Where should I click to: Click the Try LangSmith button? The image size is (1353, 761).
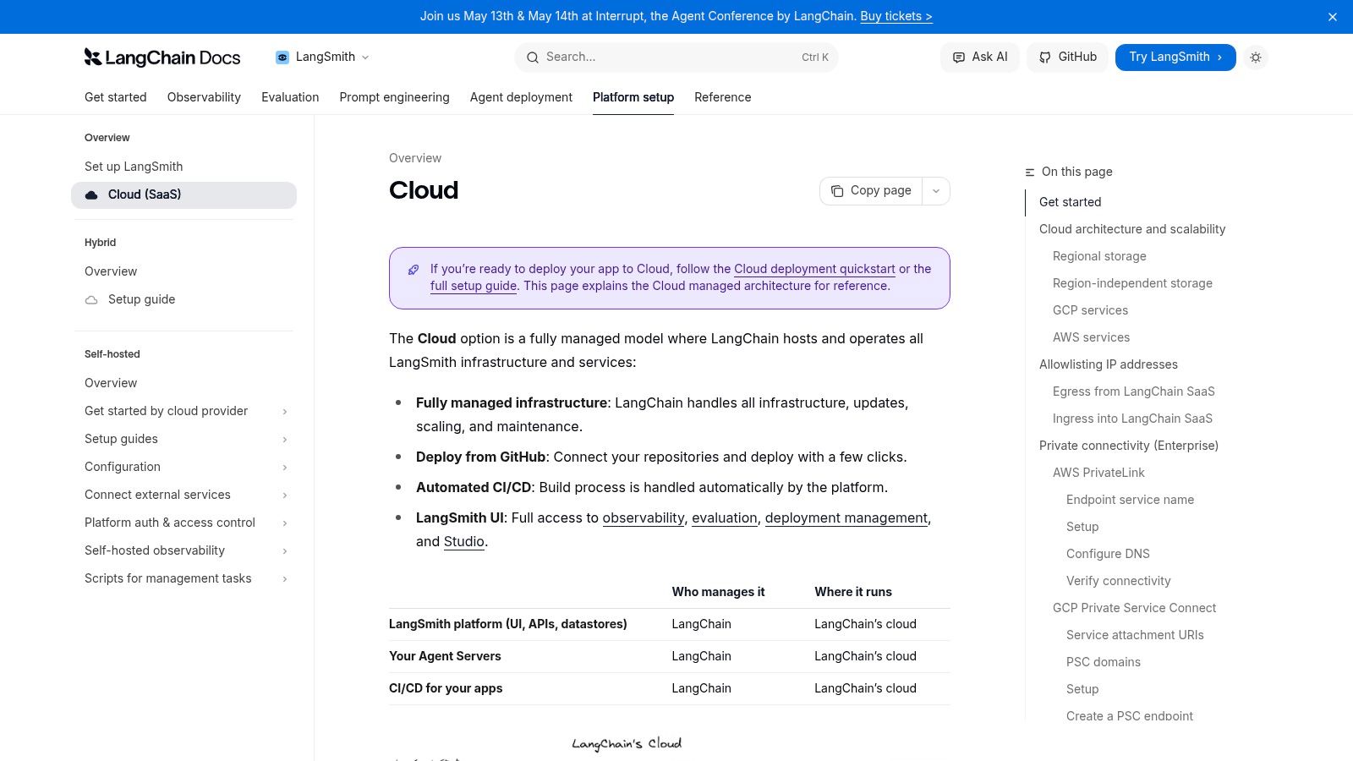point(1175,57)
